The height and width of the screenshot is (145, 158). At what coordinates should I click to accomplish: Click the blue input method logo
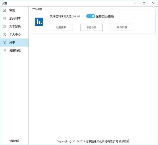39,22
